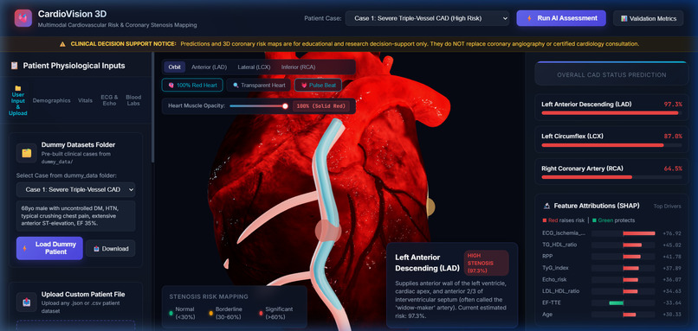This screenshot has height=331, width=698.
Task: Click the Left Circumflex (LCX) risk bar
Action: click(x=611, y=145)
